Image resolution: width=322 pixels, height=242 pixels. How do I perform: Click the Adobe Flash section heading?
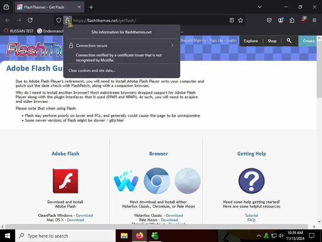point(65,153)
